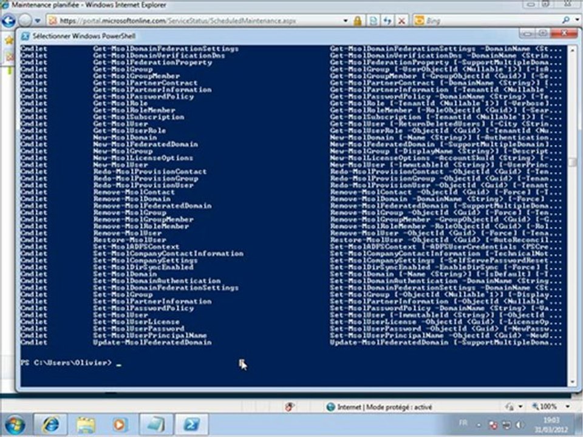
Task: Open the search provider dropdown arrow
Action: click(578, 21)
